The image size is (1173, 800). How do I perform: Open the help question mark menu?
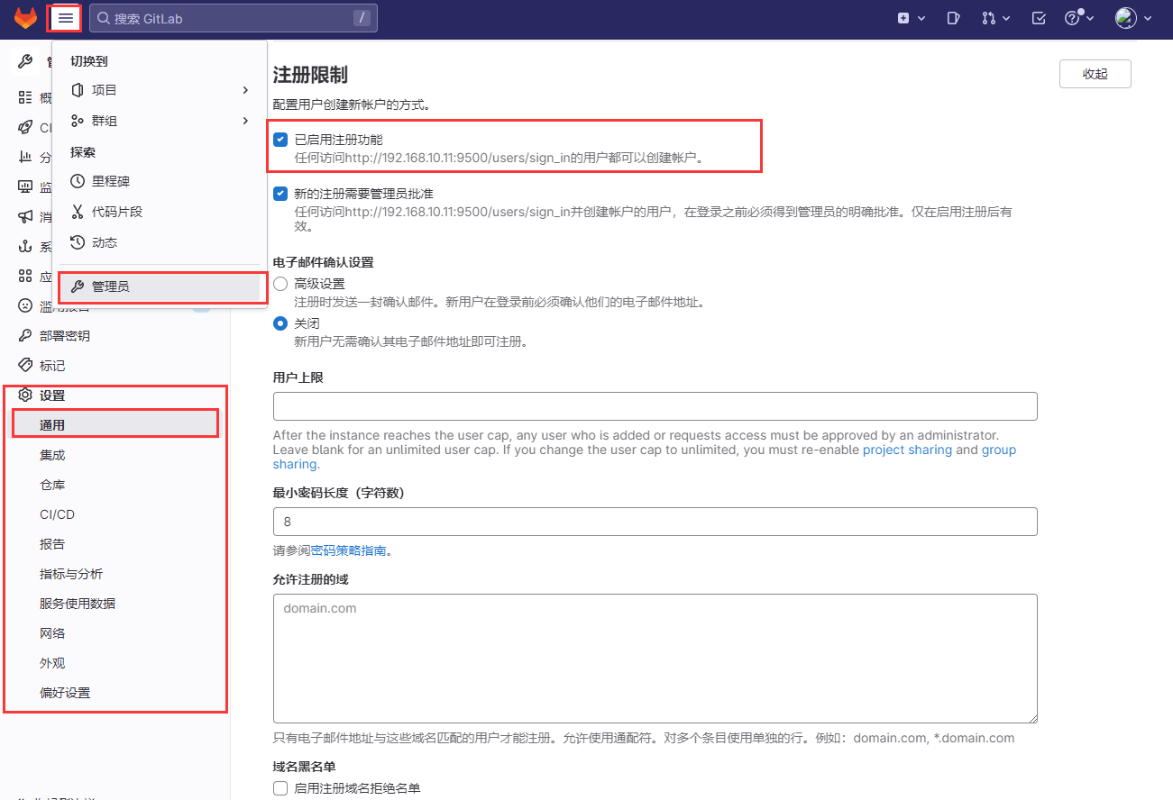(x=1078, y=18)
